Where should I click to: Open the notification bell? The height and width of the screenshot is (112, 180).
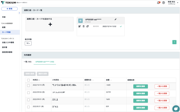pos(158,3)
